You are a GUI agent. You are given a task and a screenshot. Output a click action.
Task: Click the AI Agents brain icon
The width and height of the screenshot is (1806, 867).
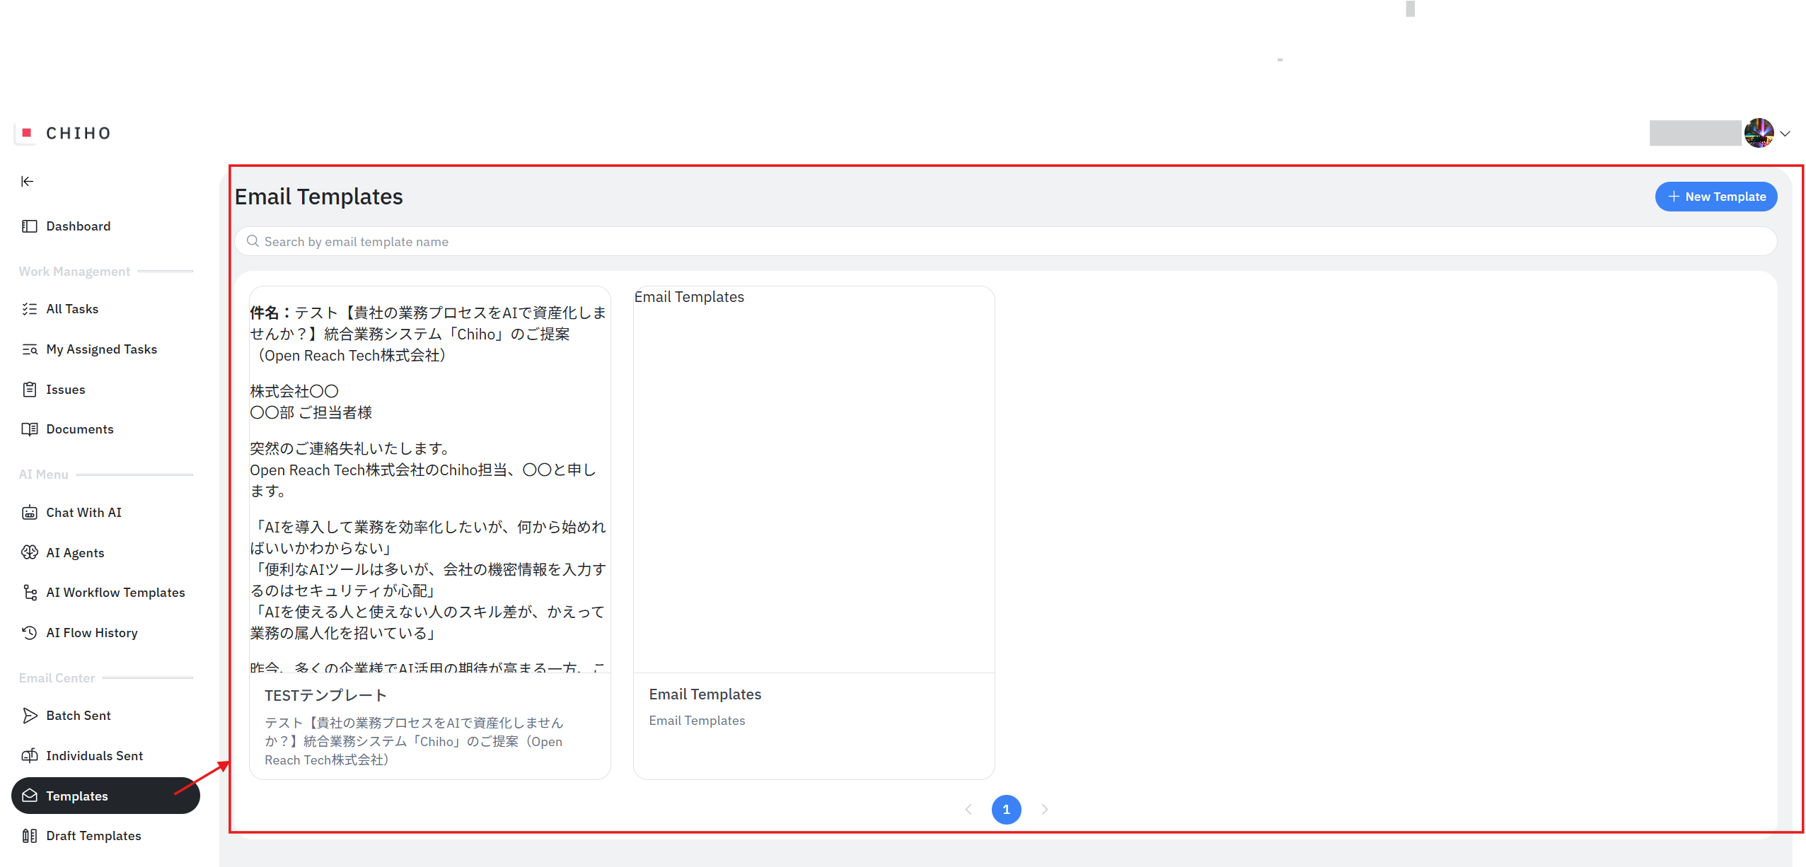tap(29, 553)
